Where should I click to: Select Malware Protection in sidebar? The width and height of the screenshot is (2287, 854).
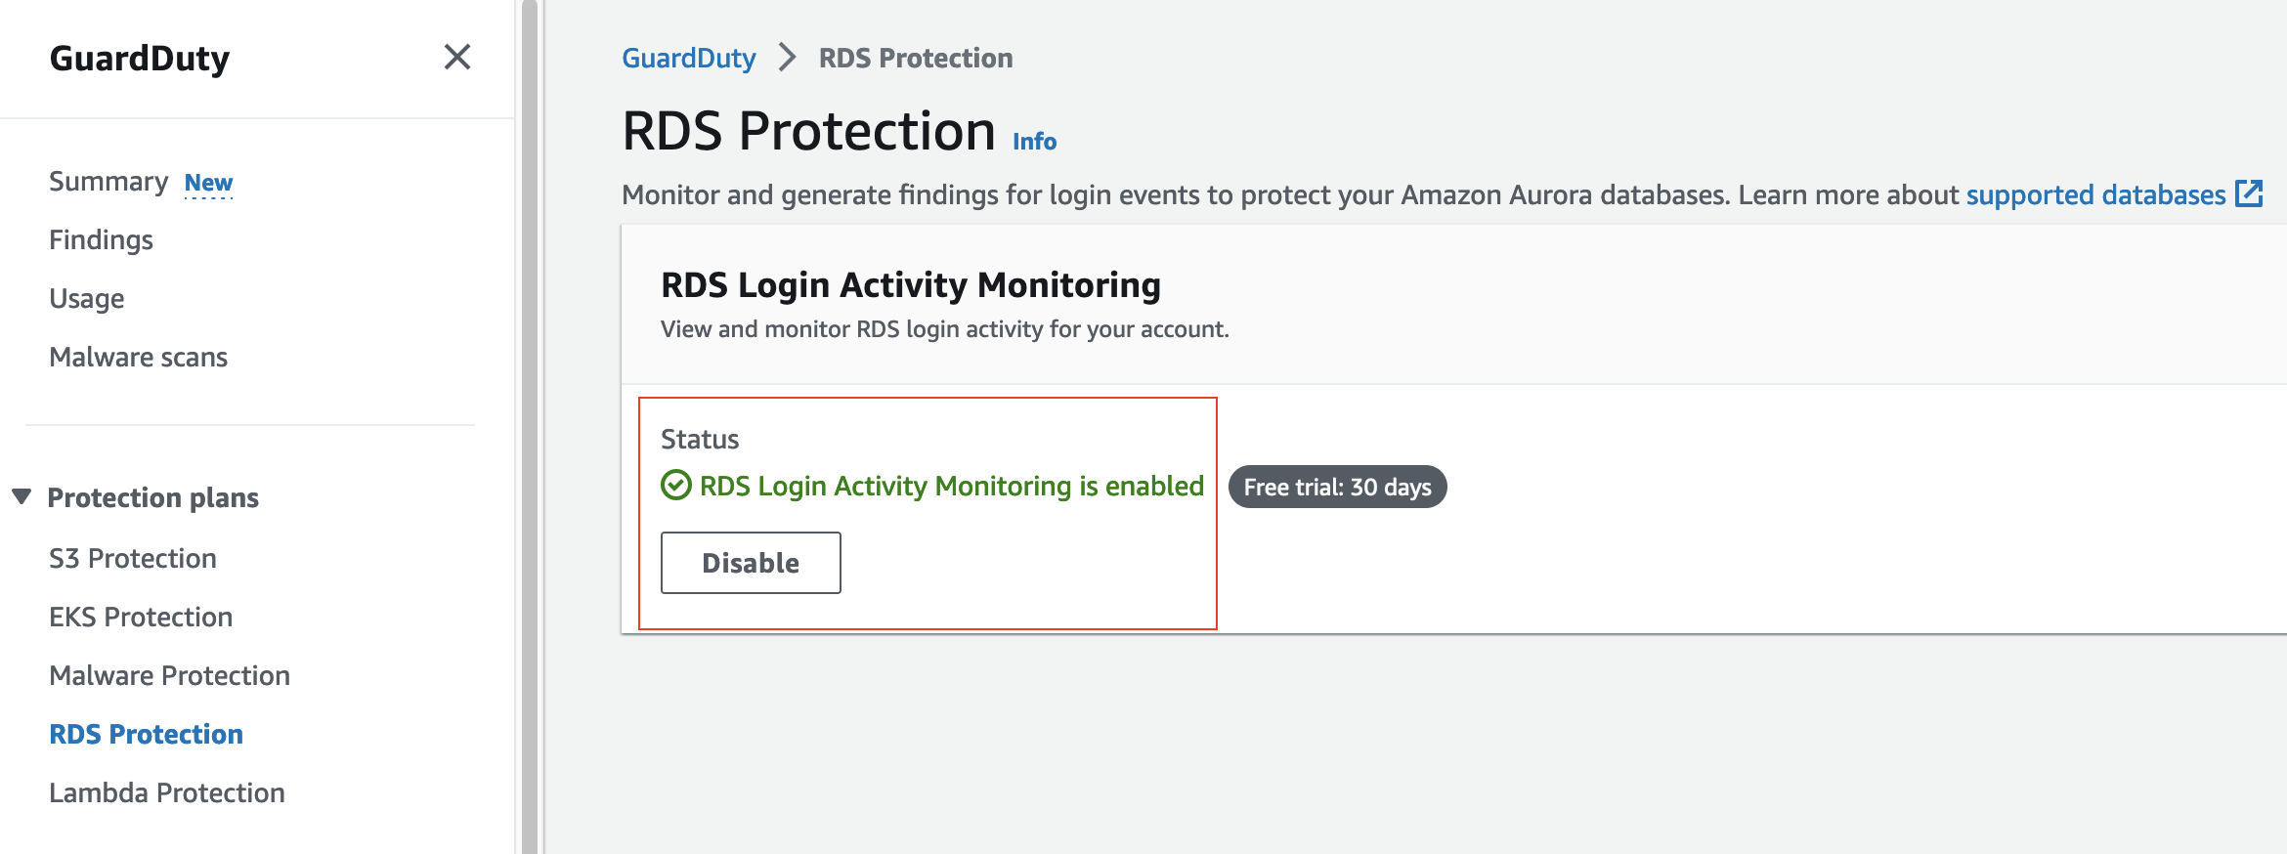click(169, 676)
